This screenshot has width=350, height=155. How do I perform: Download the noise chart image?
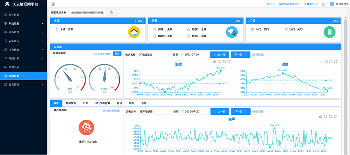pyautogui.click(x=320, y=116)
